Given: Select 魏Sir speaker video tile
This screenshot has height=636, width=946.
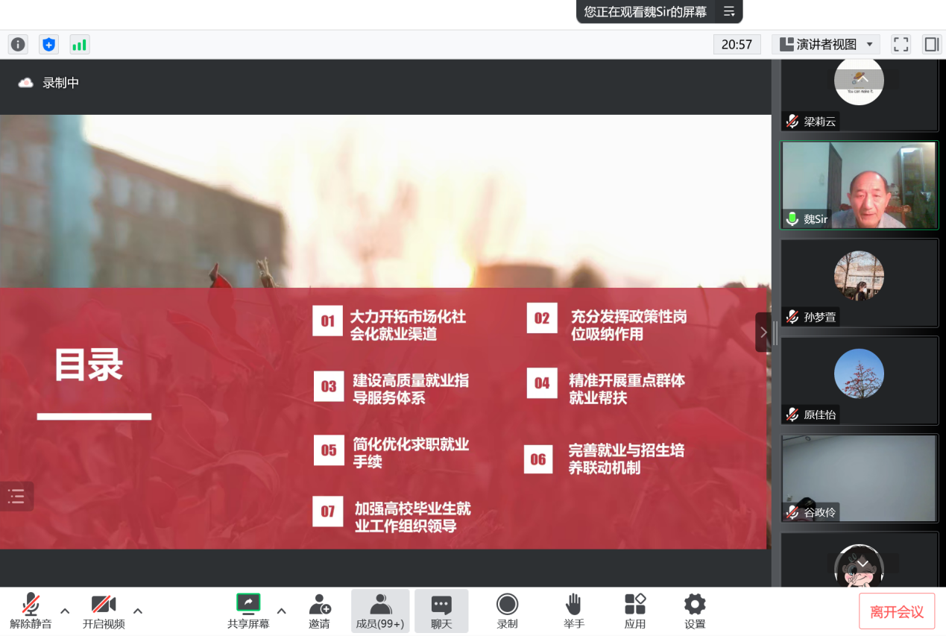Looking at the screenshot, I should [860, 185].
